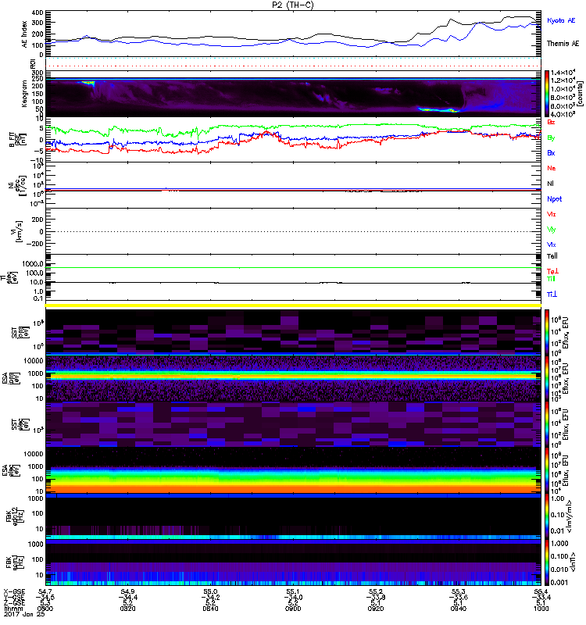Click the SST electrons Eflux color bar
The height and width of the screenshot is (625, 586).
tap(547, 424)
